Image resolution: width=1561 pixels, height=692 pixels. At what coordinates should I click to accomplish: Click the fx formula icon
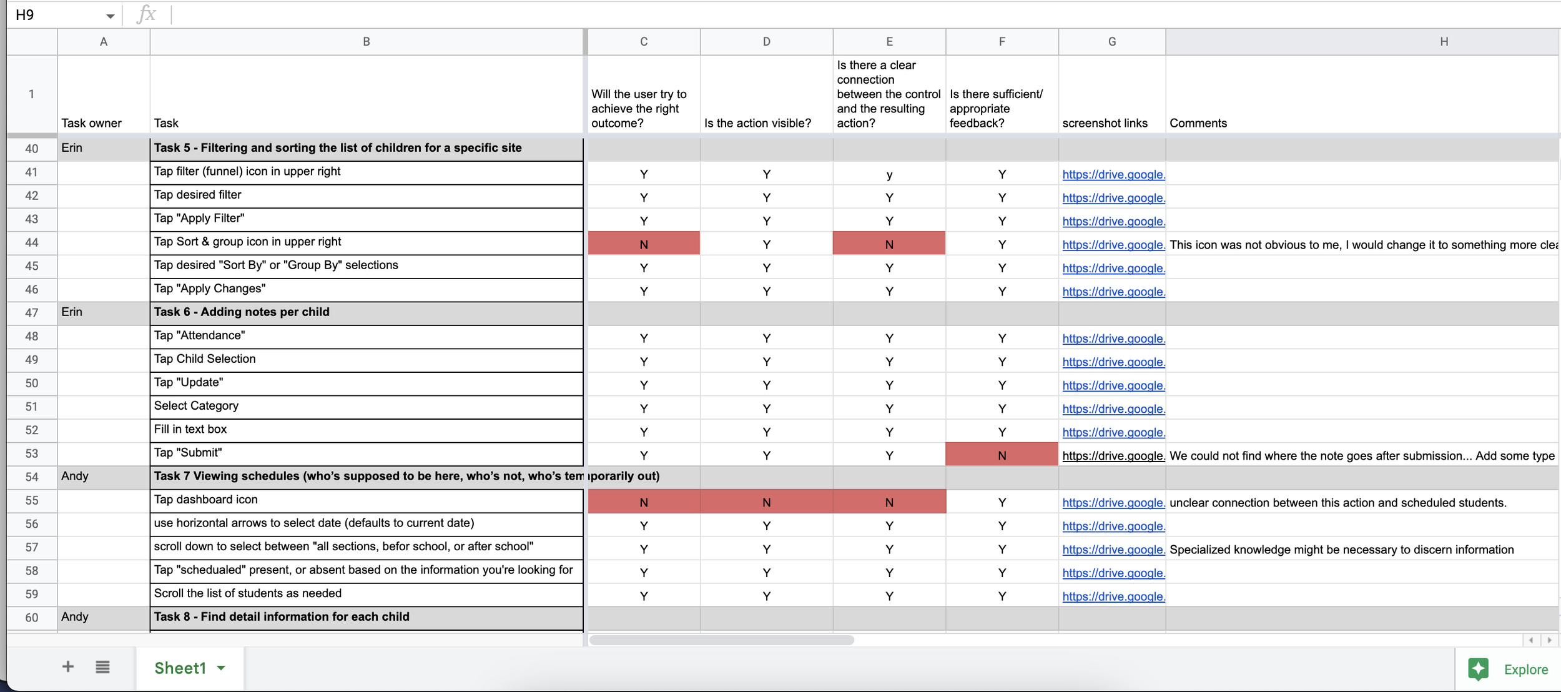coord(146,14)
